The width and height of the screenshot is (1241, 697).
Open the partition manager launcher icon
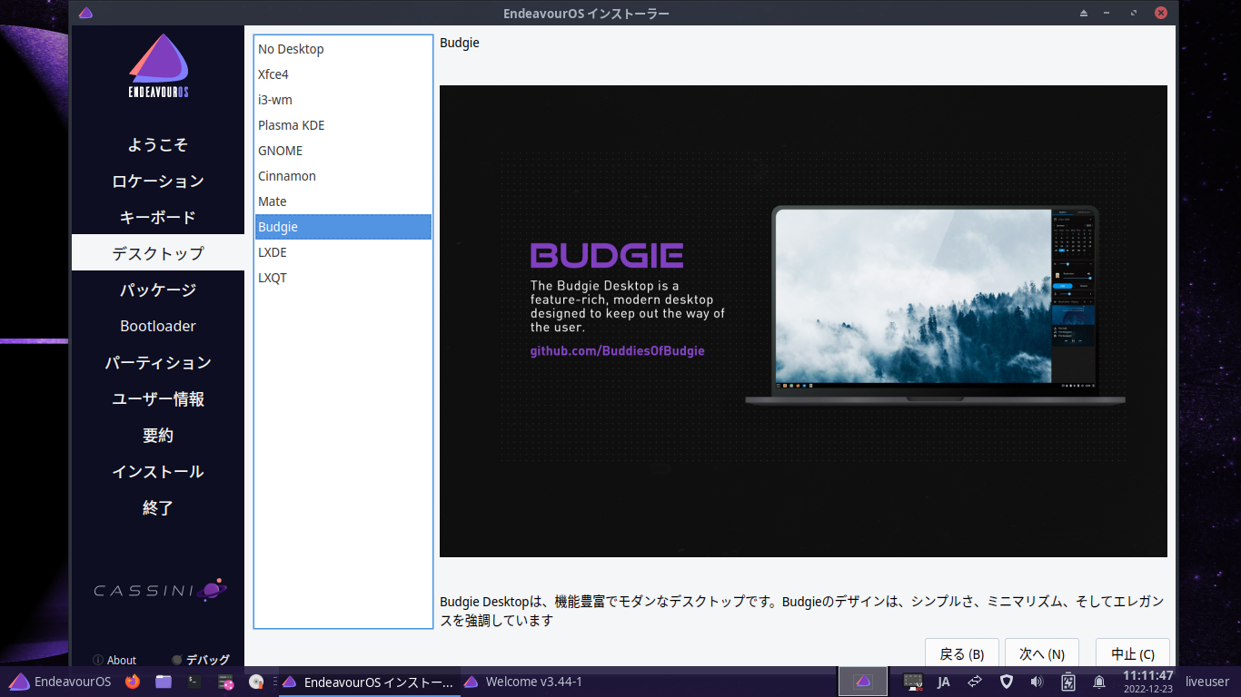226,682
